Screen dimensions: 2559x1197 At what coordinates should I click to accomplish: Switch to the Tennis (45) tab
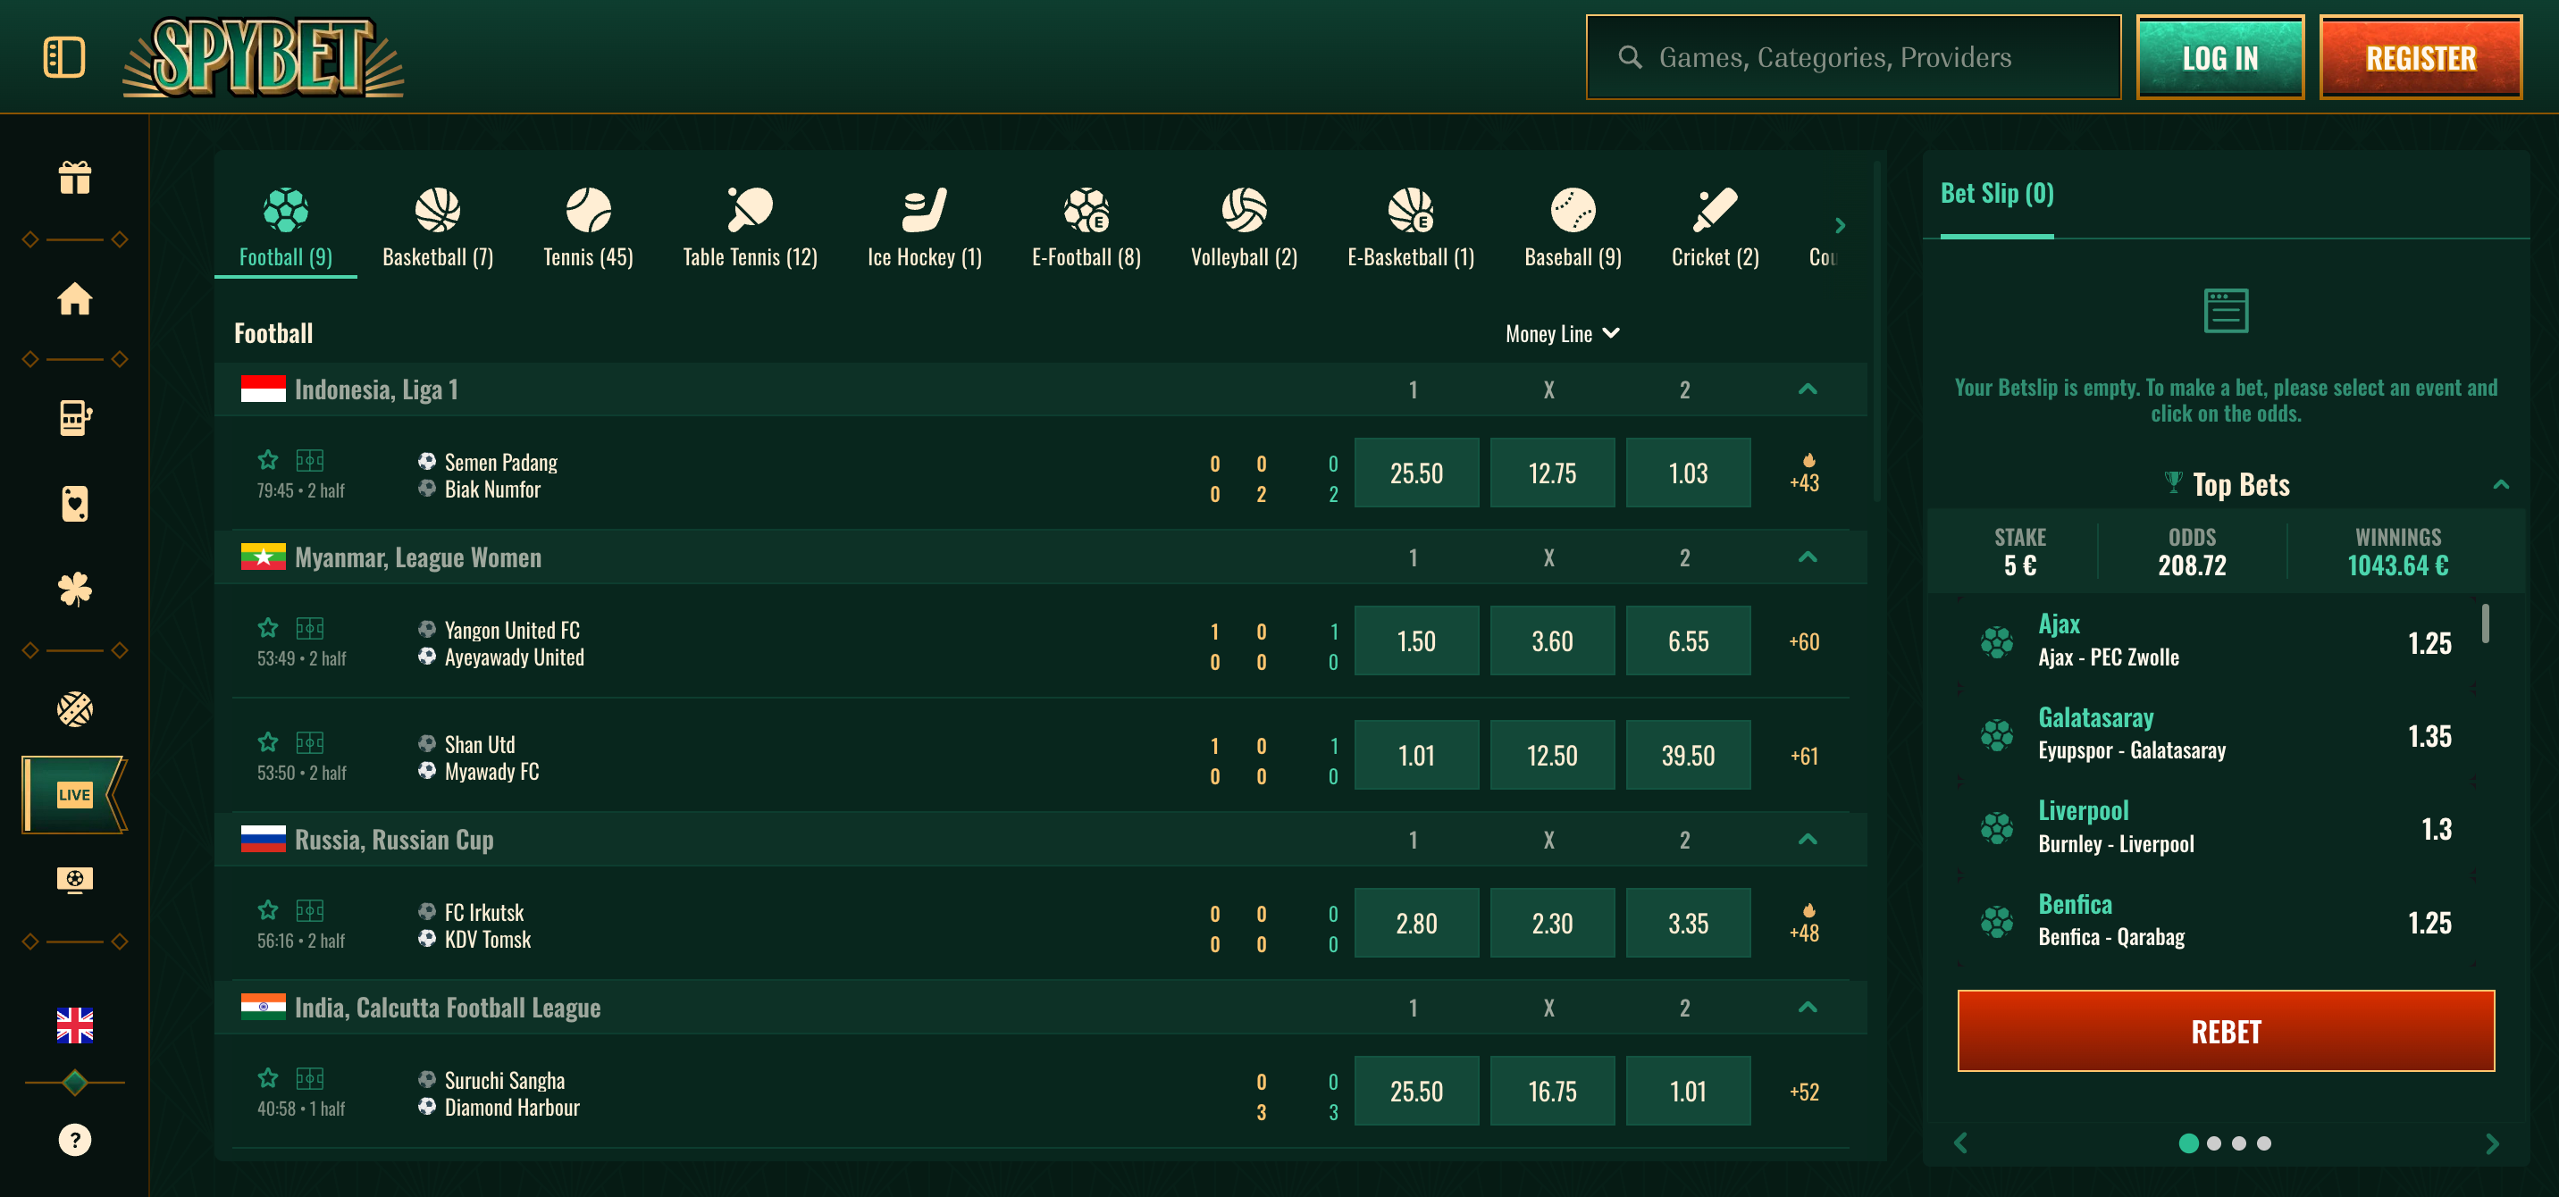click(x=588, y=228)
